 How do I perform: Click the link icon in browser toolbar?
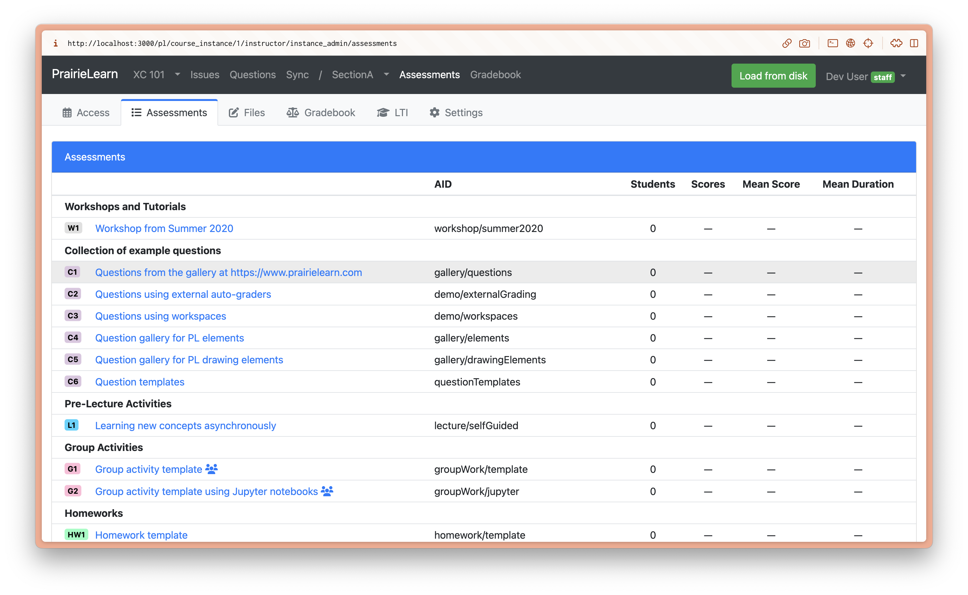787,43
